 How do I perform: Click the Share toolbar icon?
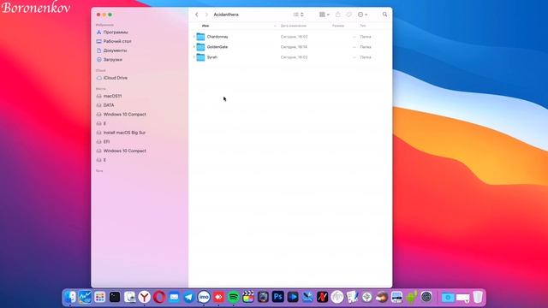coord(338,15)
